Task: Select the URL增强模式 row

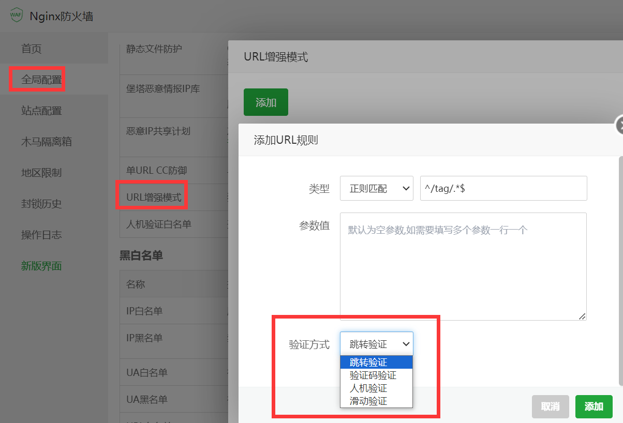Action: 174,197
